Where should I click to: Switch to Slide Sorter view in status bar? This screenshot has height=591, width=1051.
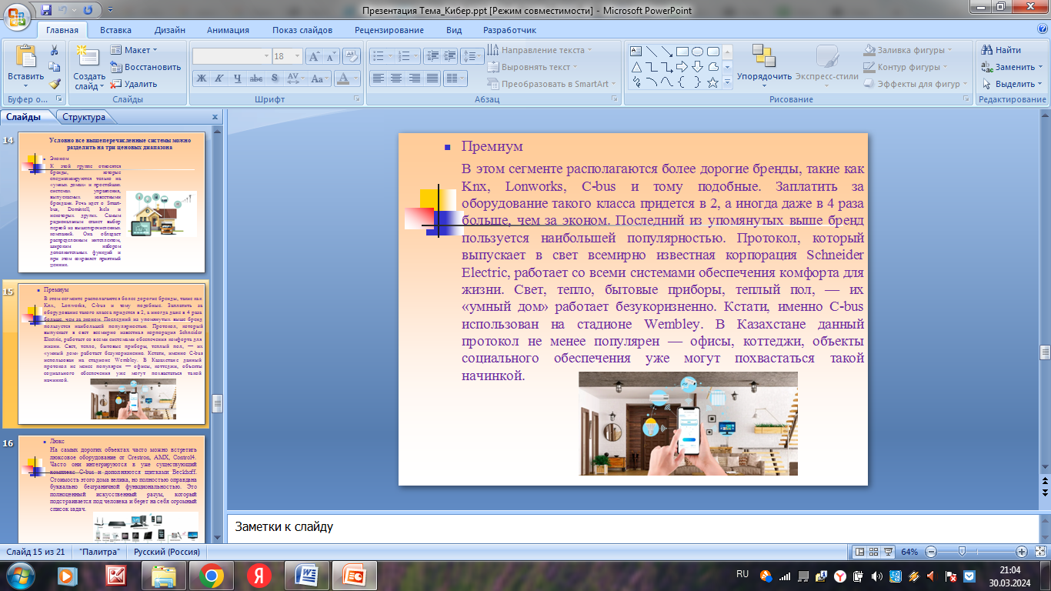(874, 552)
